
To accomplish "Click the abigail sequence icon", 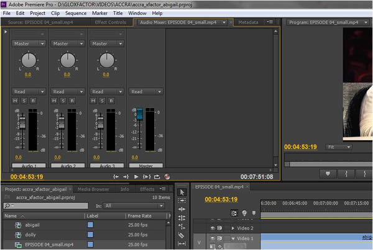I will click(x=18, y=225).
